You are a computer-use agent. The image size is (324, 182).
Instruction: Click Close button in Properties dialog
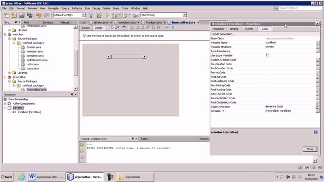(310, 149)
